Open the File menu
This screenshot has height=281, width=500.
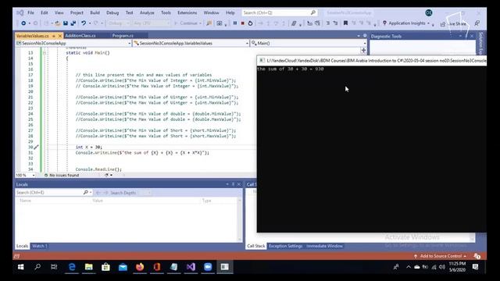tap(30, 12)
